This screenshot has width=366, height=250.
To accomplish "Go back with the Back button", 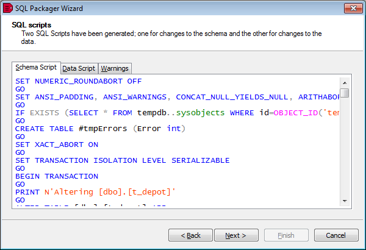I will 189,235.
